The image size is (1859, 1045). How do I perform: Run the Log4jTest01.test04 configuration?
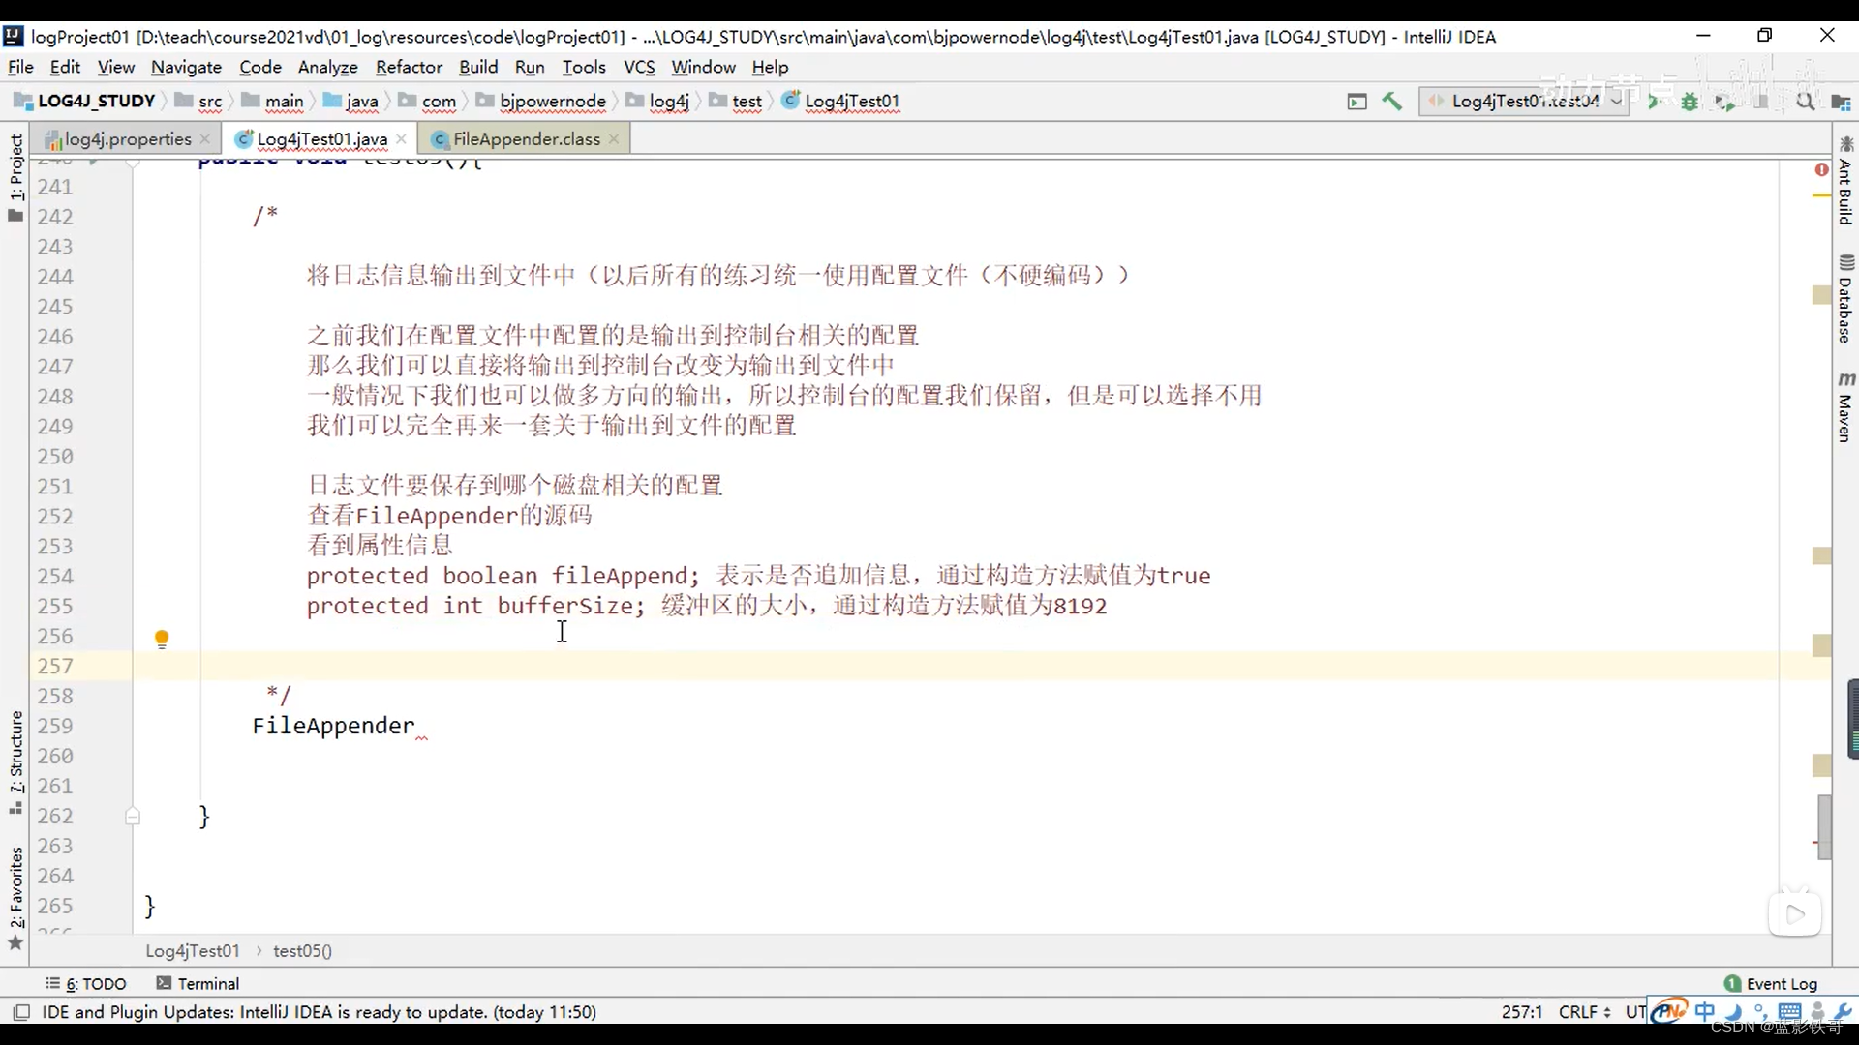coord(1654,102)
